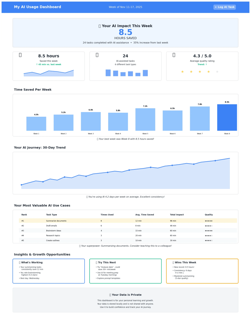
Task: Click the AI-assisted tasks mini bar chart
Action: (x=127, y=73)
